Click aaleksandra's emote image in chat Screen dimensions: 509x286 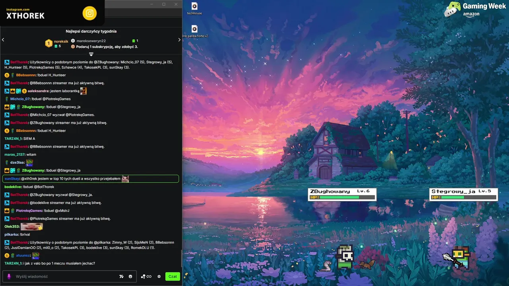84,91
